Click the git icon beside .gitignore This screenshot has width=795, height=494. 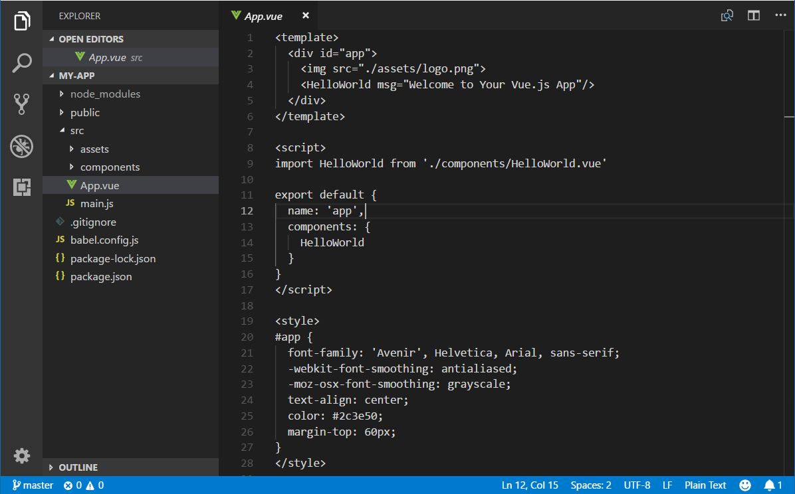(60, 221)
